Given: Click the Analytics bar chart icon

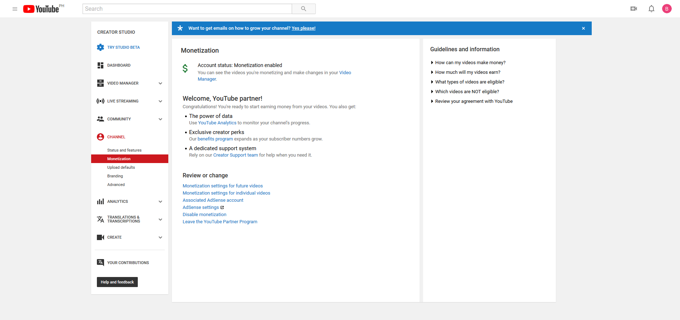Looking at the screenshot, I should (100, 201).
